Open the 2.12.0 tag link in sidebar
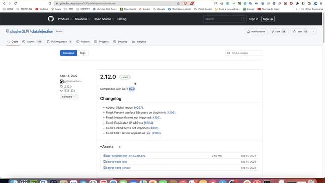325x183 pixels. tap(68, 87)
